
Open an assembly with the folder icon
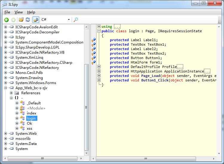coord(21,20)
